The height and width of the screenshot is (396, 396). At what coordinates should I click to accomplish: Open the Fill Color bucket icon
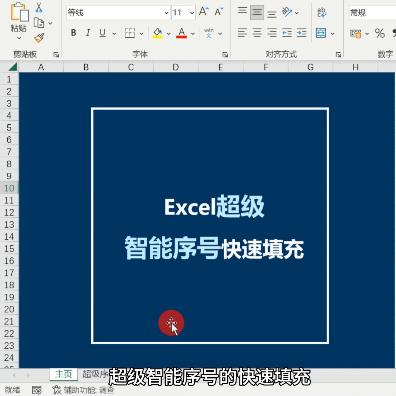click(157, 33)
